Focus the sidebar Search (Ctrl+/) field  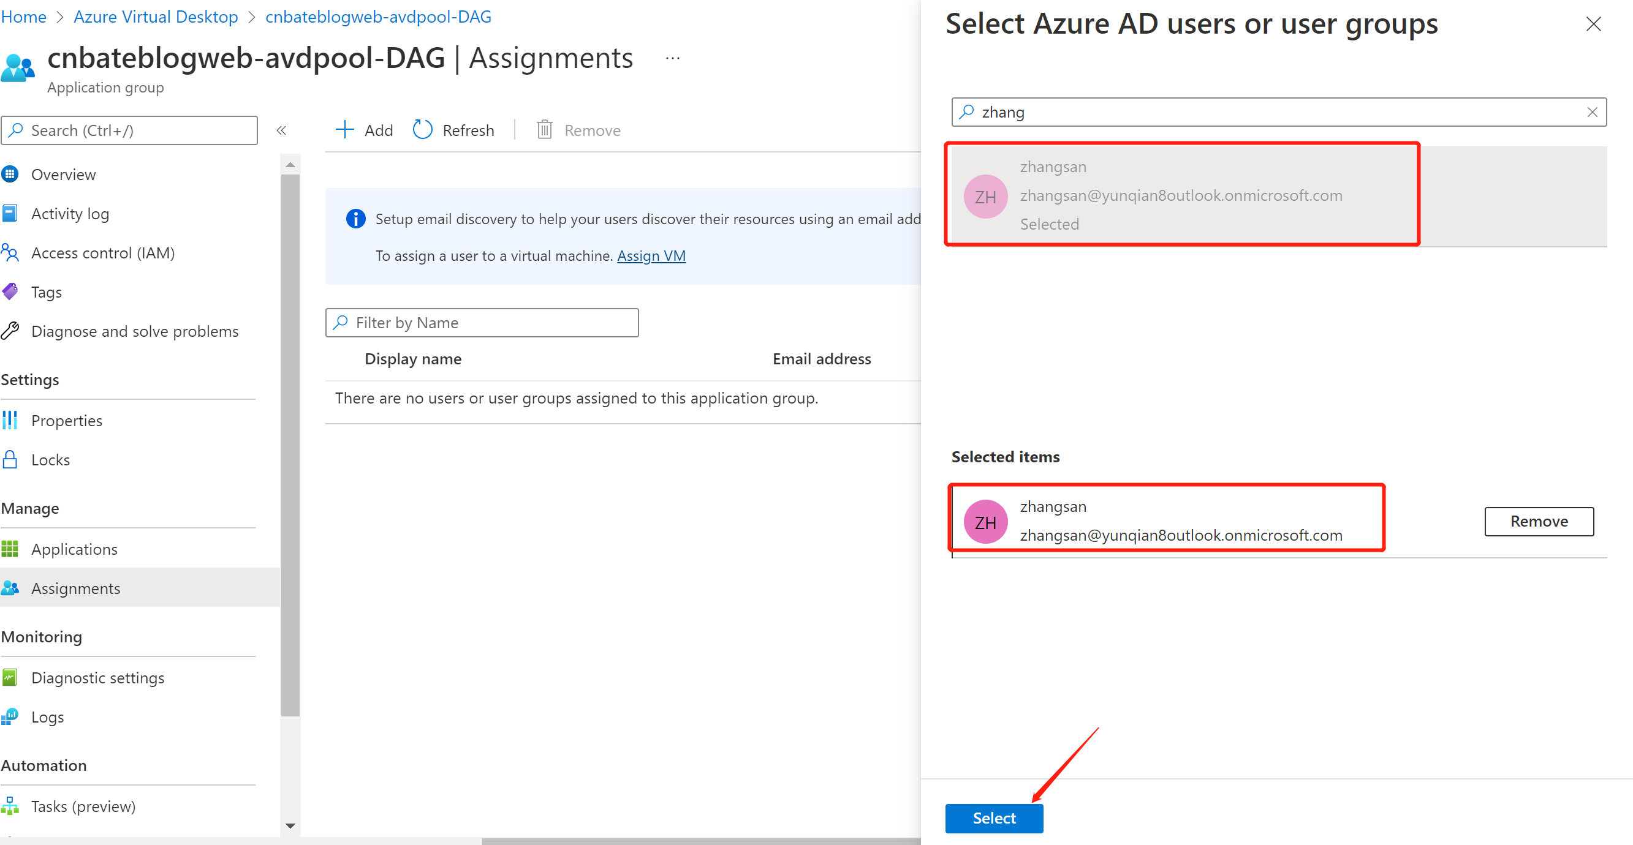pos(129,130)
